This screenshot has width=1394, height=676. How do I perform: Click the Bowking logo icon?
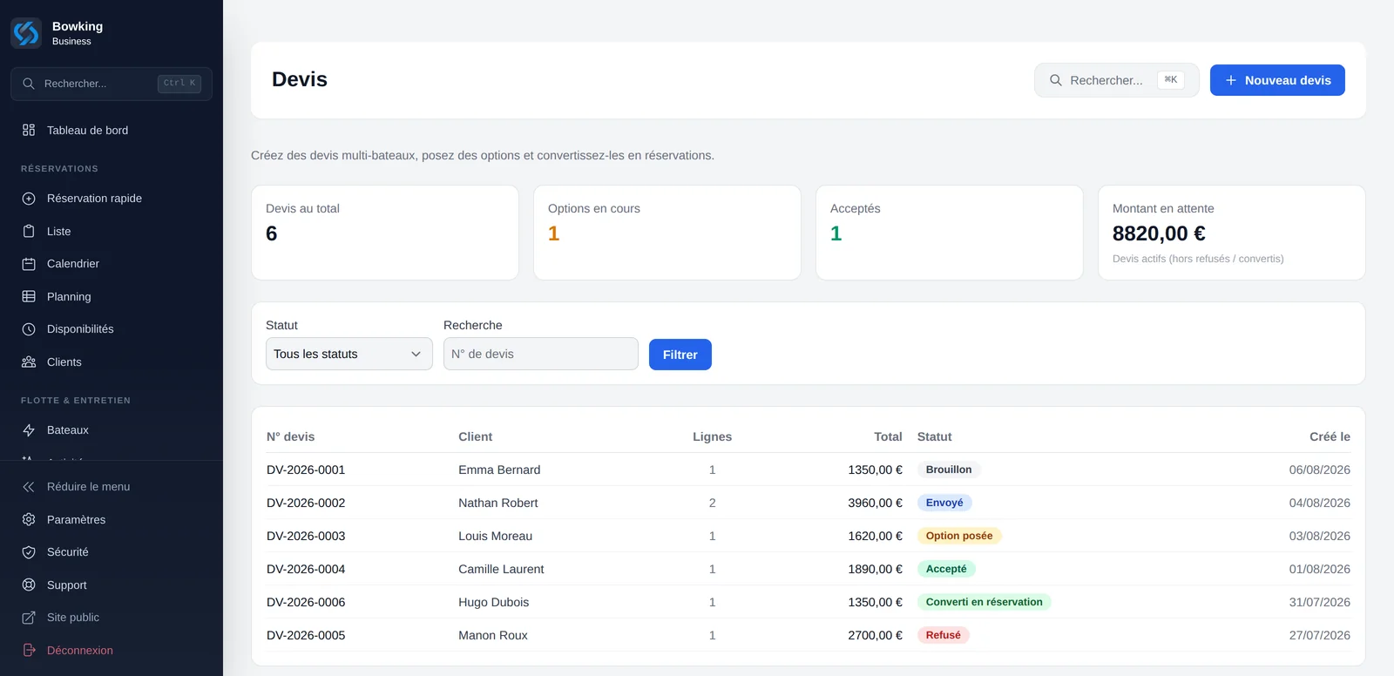tap(26, 33)
